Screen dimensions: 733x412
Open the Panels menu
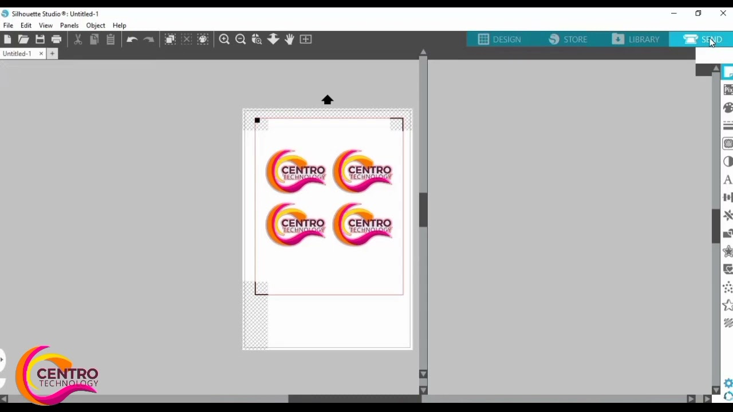tap(69, 25)
